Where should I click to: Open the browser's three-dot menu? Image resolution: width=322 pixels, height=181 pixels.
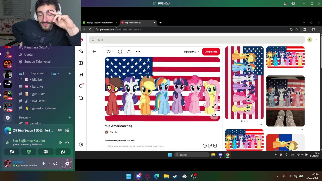click(x=319, y=29)
